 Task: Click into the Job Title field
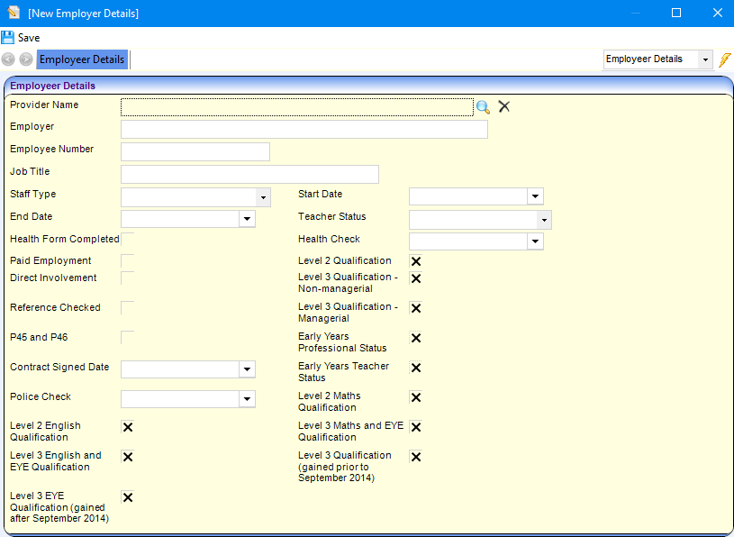(249, 175)
